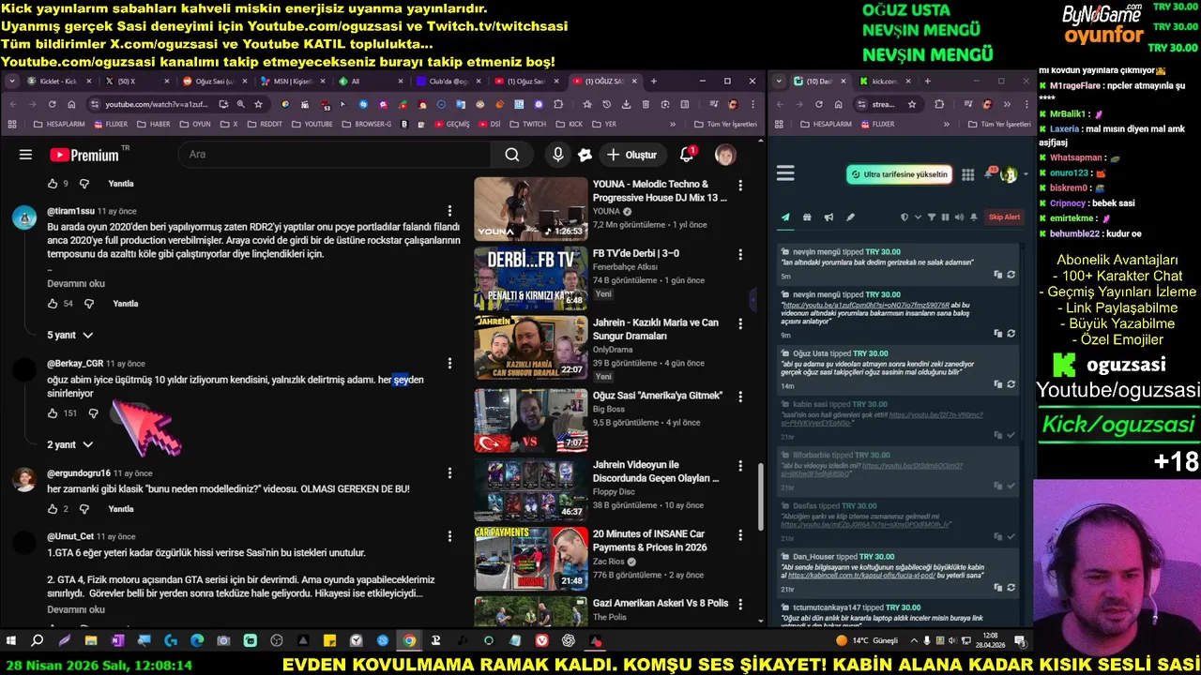The image size is (1201, 675).
Task: Open Oğuz Sasi "Amerika'ya Gitmek" video title
Action: tap(658, 396)
